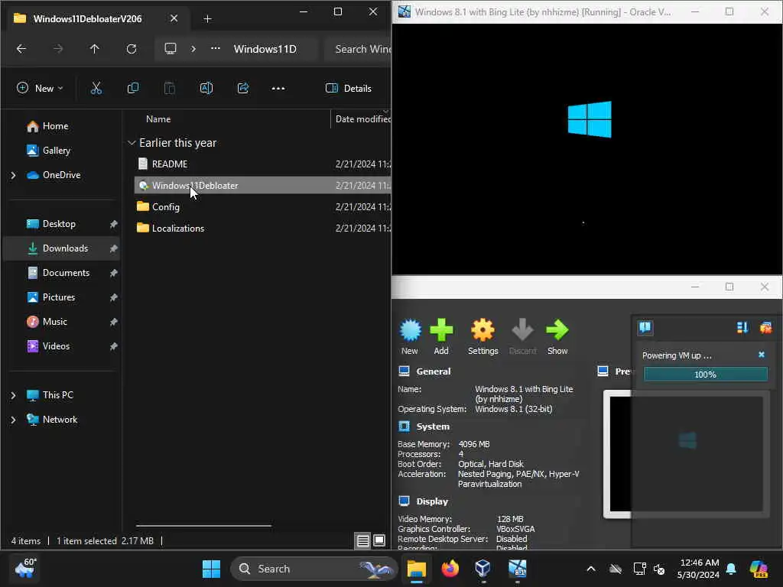
Task: Dismiss the Powering VM up notification
Action: [x=762, y=355]
